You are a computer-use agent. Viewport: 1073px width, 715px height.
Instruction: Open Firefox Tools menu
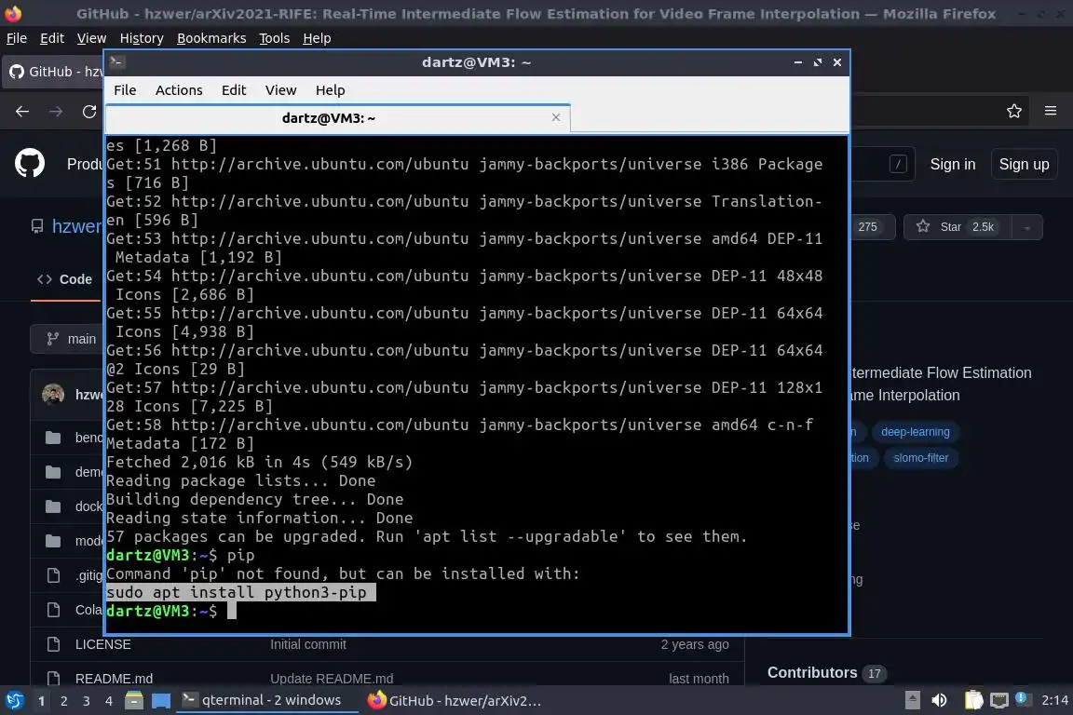pyautogui.click(x=275, y=38)
